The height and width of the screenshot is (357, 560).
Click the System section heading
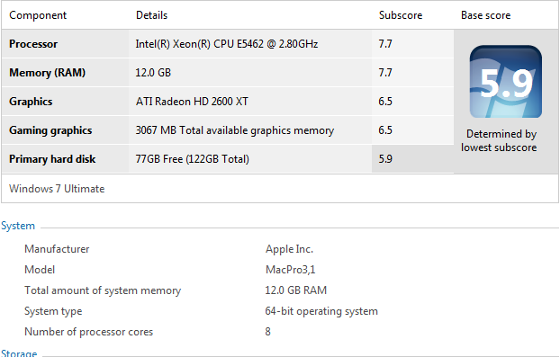point(18,226)
